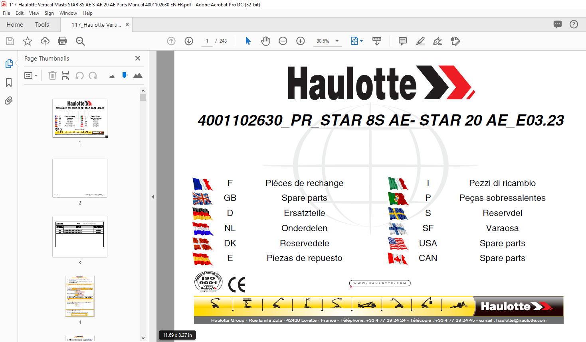Bookmark this file with the star icon

click(28, 41)
